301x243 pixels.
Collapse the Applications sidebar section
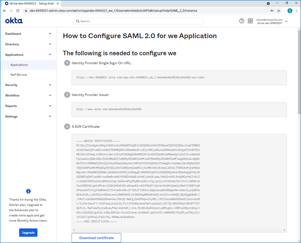click(50, 55)
